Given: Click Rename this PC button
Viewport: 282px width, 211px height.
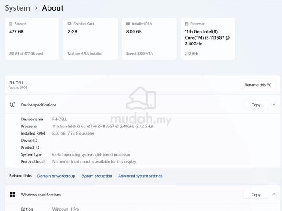Looking at the screenshot, I should point(258,85).
